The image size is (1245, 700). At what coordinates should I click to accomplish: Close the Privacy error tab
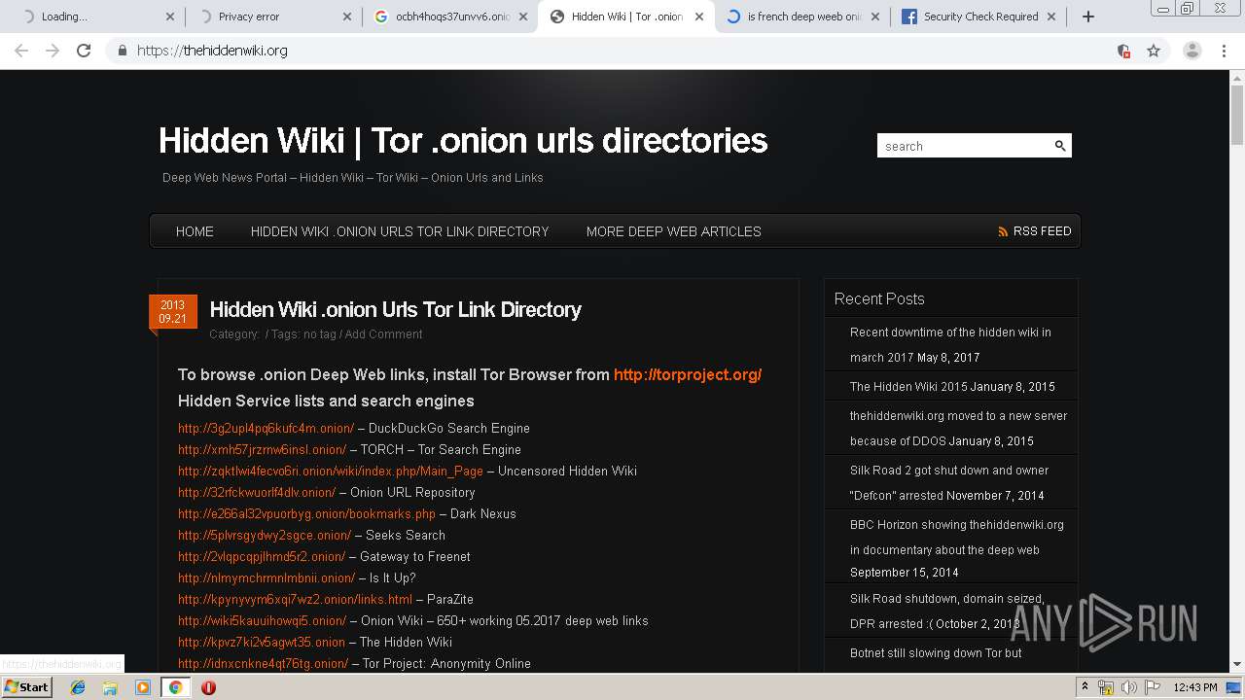tap(348, 17)
